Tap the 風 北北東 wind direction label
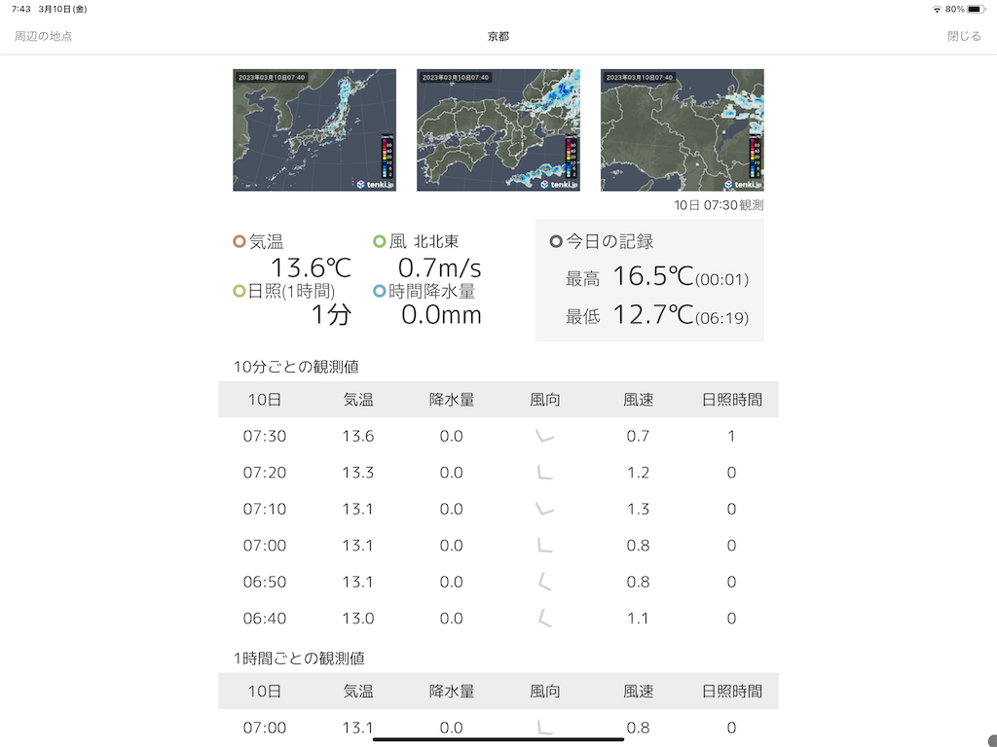The width and height of the screenshot is (997, 747). [425, 241]
